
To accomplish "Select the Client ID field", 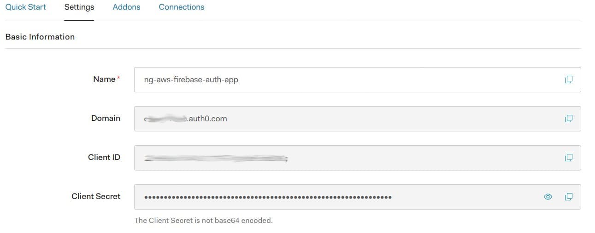I will (357, 158).
